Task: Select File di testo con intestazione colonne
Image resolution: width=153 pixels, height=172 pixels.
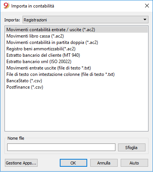Action: pos(76,74)
